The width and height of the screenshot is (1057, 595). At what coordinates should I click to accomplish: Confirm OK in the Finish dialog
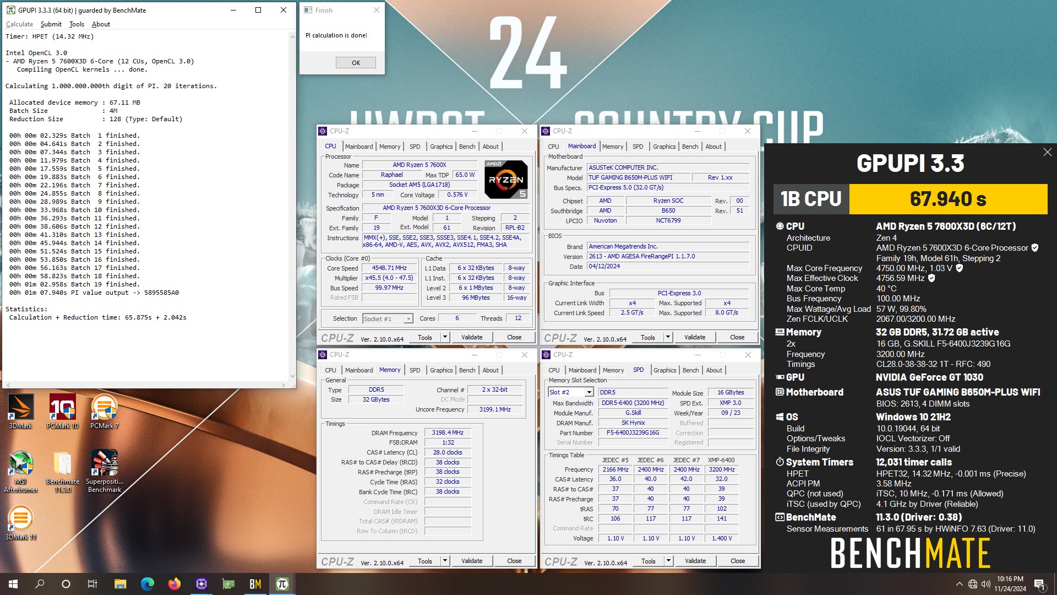[x=356, y=63]
